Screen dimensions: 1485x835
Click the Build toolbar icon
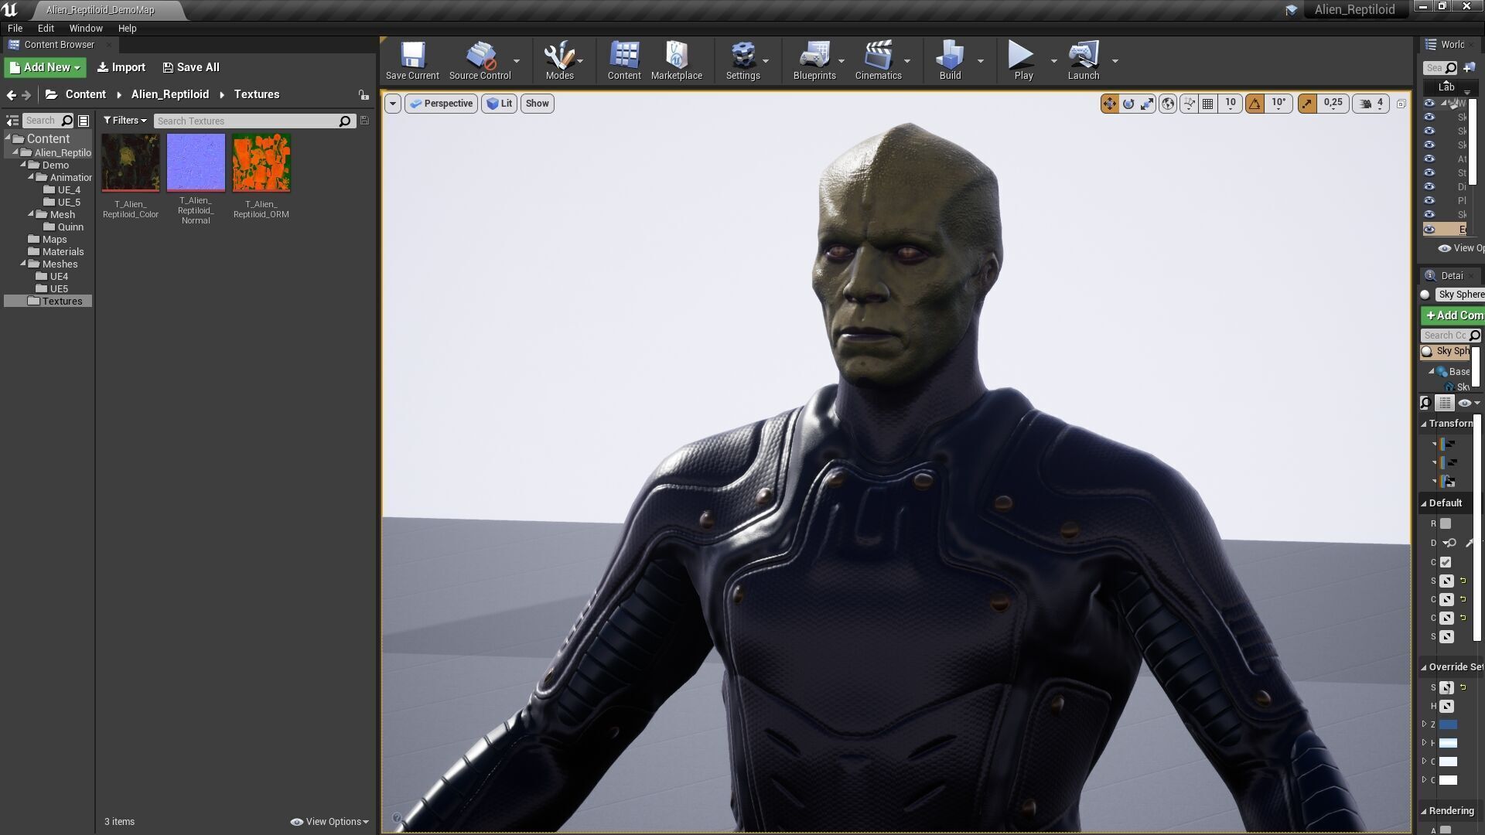point(950,60)
